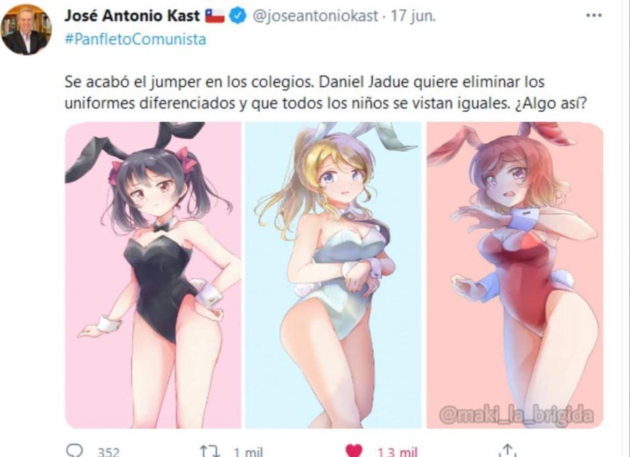Image resolution: width=630 pixels, height=457 pixels.
Task: Open the #PanfletoComunista hashtag link
Action: (x=136, y=40)
